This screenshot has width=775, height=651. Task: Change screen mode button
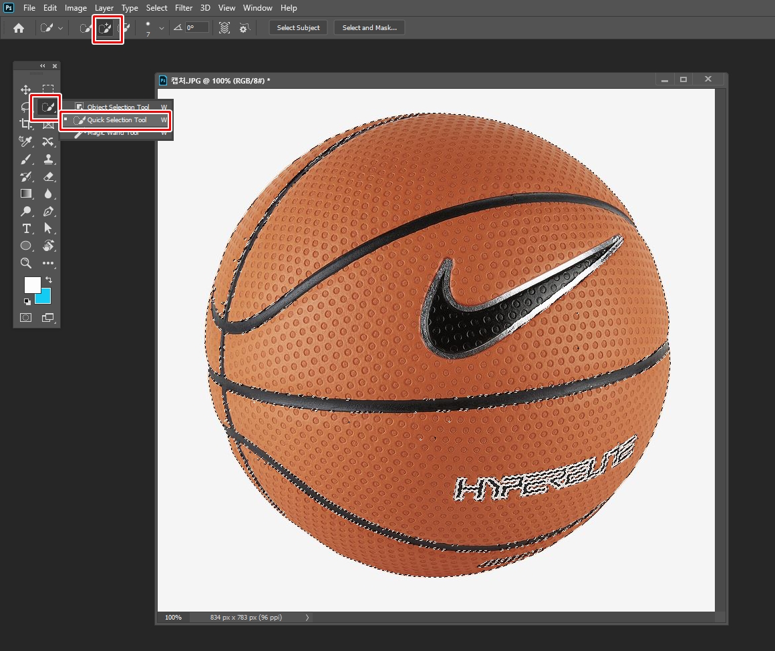point(48,318)
